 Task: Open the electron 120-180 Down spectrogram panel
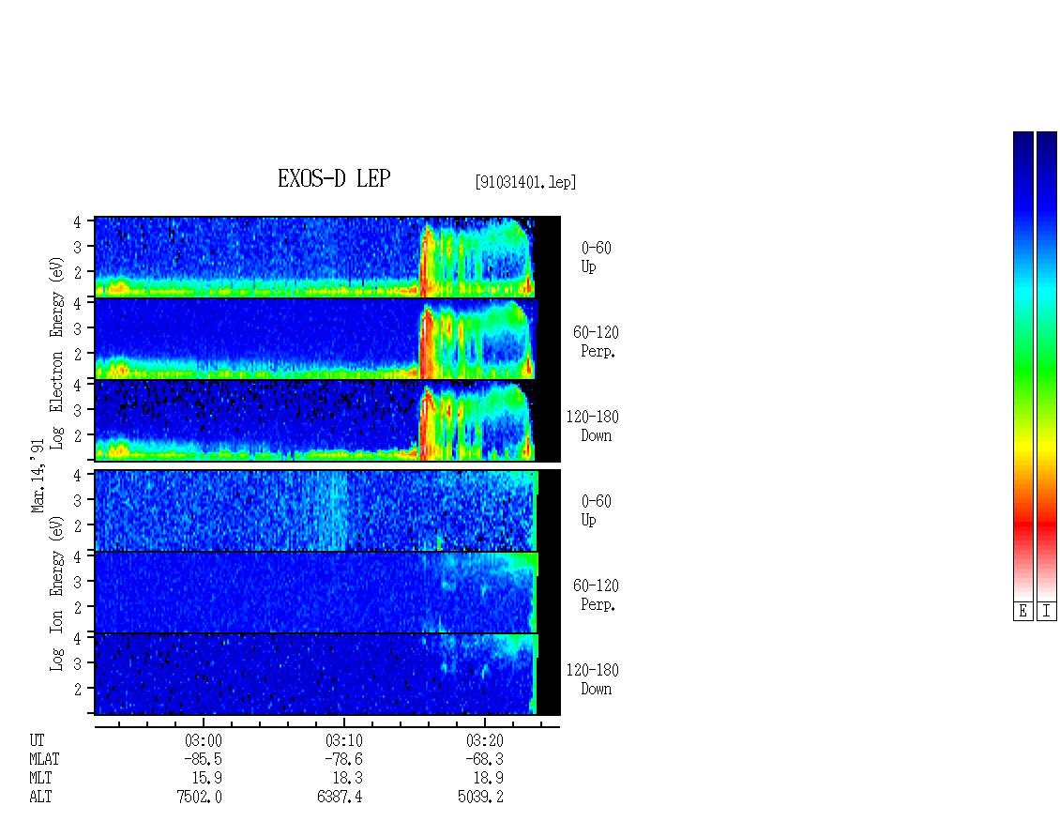[327, 420]
